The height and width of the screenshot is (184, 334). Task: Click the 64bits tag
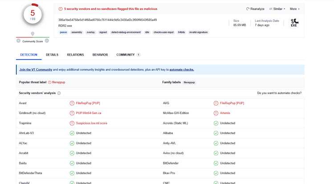click(182, 33)
